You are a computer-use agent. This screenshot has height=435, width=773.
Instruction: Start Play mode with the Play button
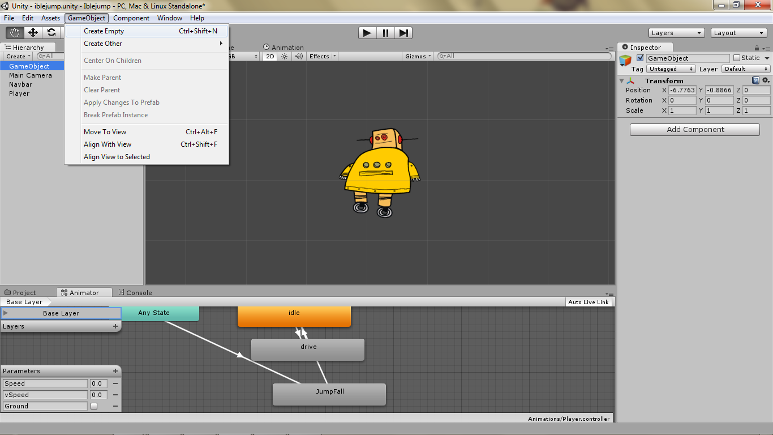[367, 33]
